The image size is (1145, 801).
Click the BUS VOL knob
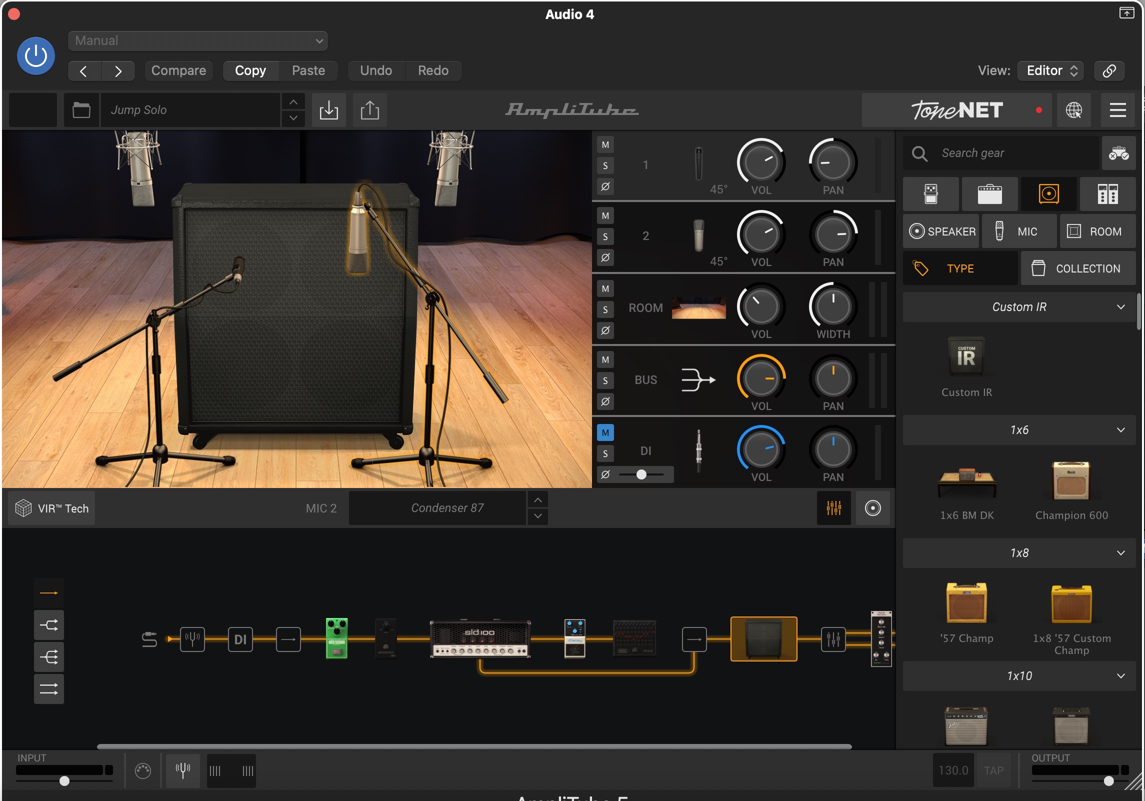tap(761, 379)
